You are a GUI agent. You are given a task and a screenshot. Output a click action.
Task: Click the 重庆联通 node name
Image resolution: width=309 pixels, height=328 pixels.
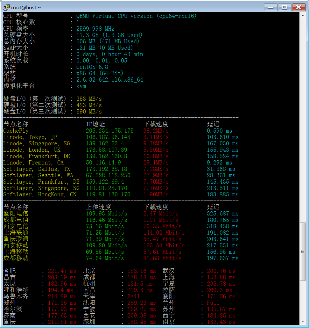[x=16, y=239]
